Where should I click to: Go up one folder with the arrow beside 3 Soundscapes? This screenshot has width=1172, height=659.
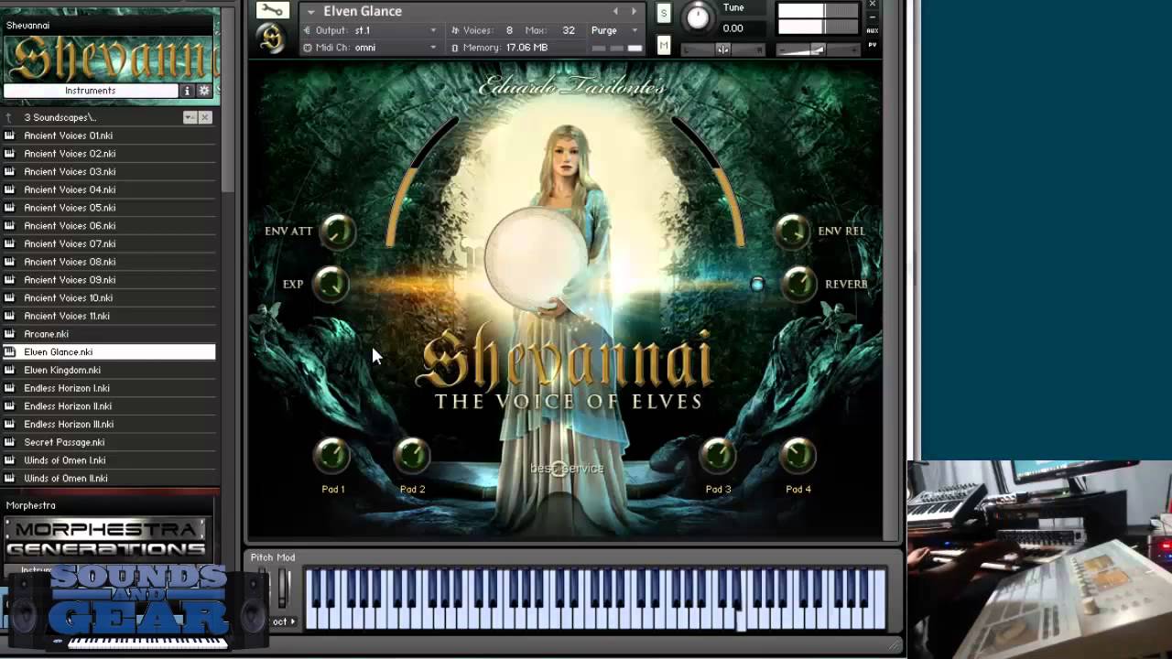pyautogui.click(x=9, y=117)
